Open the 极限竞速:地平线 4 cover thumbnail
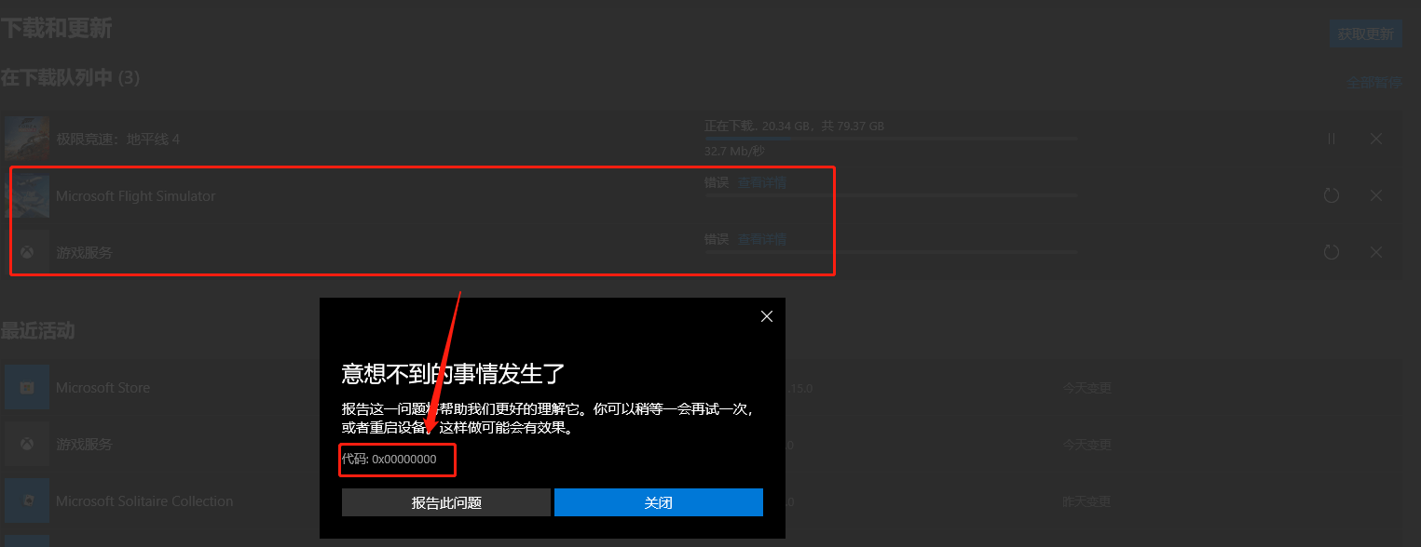Screen dimensions: 1421x547 [27, 139]
